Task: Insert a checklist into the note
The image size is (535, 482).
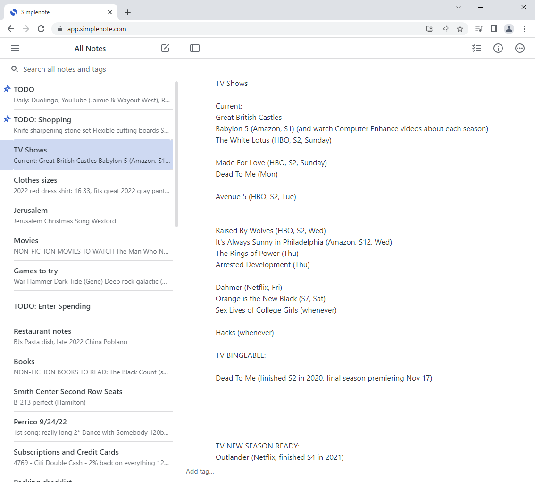Action: tap(476, 48)
